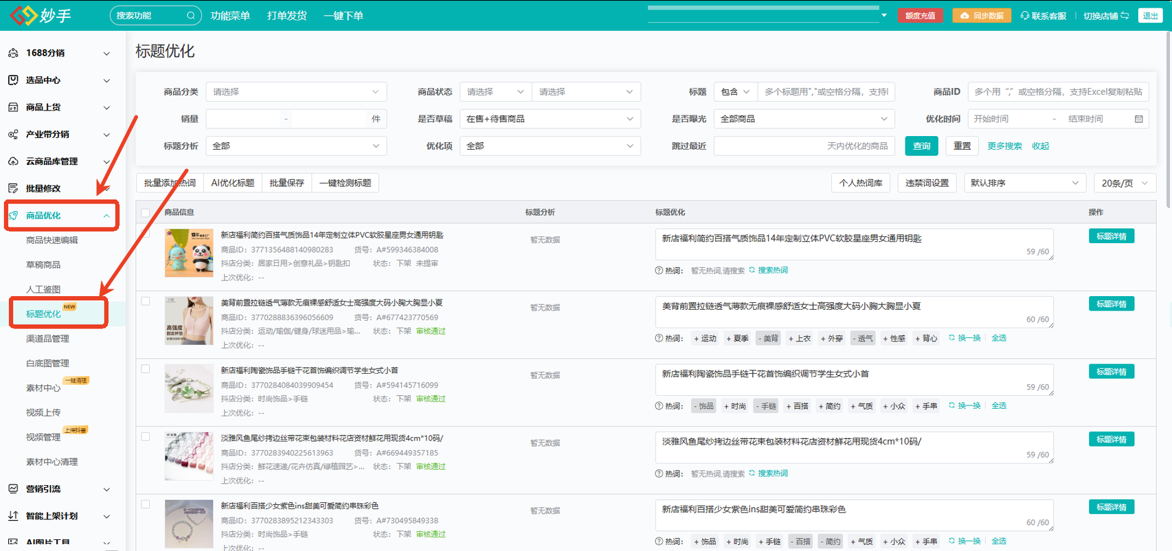This screenshot has width=1172, height=551.
Task: Click the 换一换 refresh icon for 陶瓷饰品手链 row
Action: click(x=951, y=406)
